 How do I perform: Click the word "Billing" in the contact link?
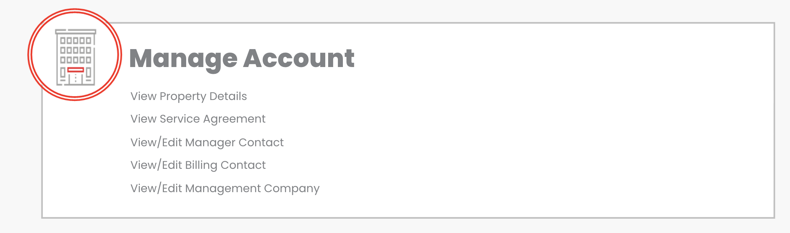coord(201,165)
